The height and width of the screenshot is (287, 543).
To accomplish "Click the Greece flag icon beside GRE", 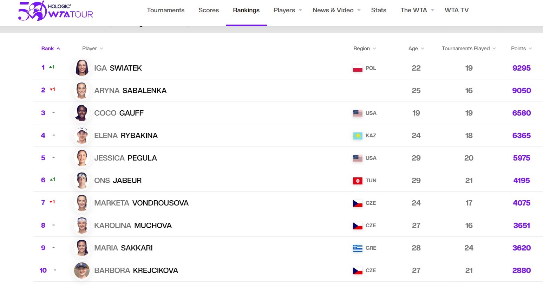I will 358,248.
